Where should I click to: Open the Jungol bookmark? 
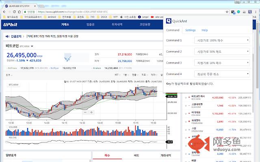click(143, 17)
